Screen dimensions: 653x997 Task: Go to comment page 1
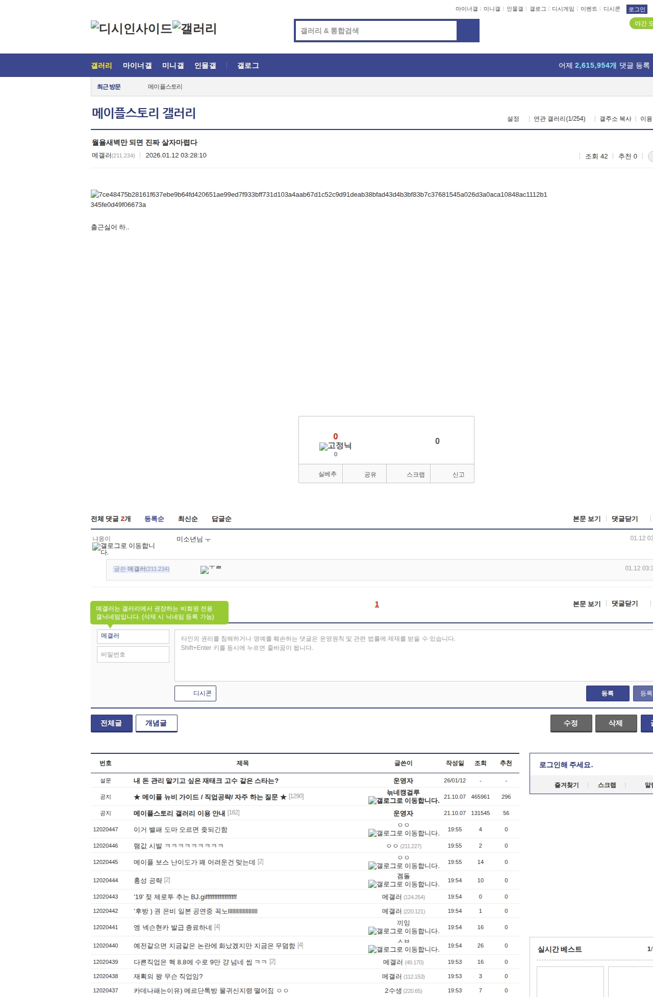[x=377, y=605]
